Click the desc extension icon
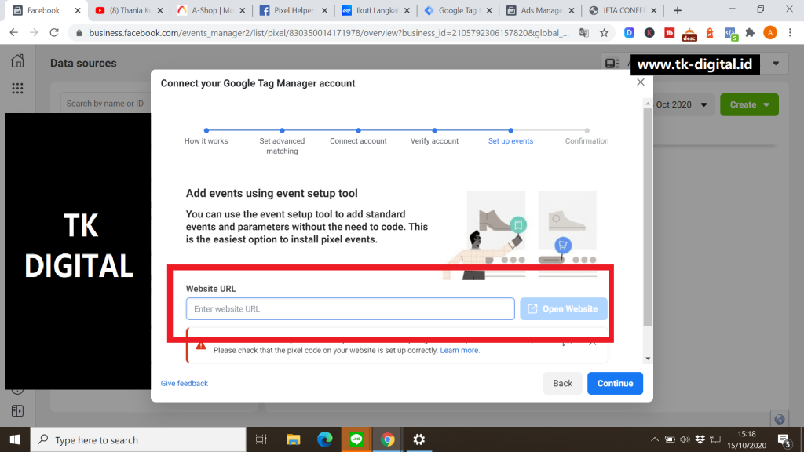The image size is (804, 452). coord(689,33)
